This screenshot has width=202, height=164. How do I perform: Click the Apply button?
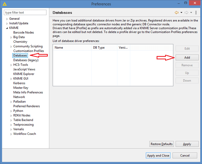(x=187, y=144)
